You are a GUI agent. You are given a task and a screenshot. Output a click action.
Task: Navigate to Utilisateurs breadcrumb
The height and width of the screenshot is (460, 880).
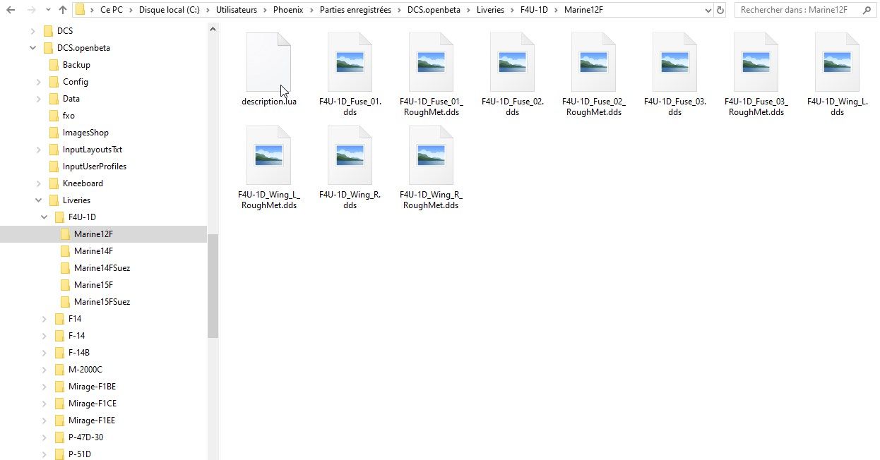pos(237,10)
